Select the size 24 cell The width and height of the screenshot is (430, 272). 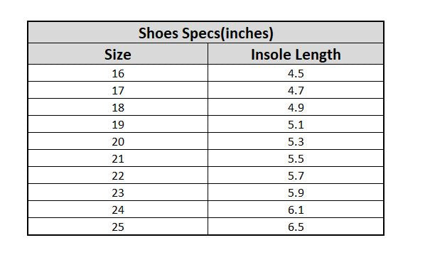(118, 210)
